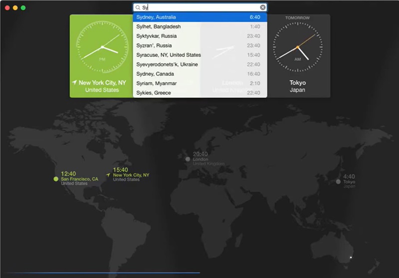Click the Sydney white dot on map
Viewport: 399px width, 278px height.
(351, 258)
